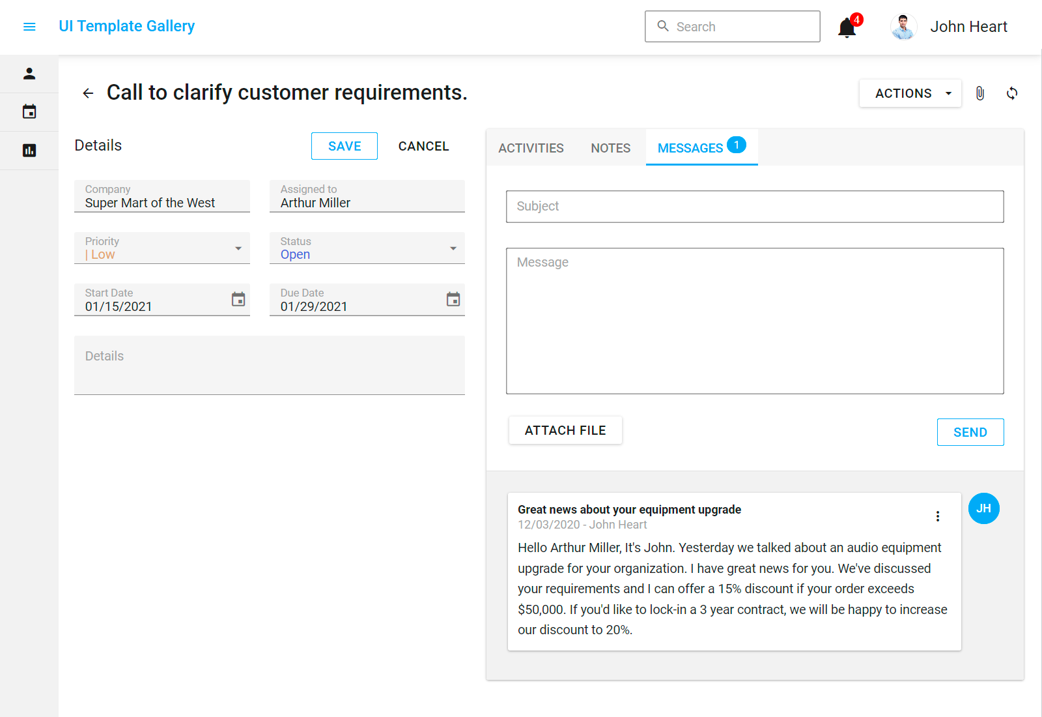Open the message's three-dot options menu
This screenshot has width=1042, height=717.
(937, 516)
